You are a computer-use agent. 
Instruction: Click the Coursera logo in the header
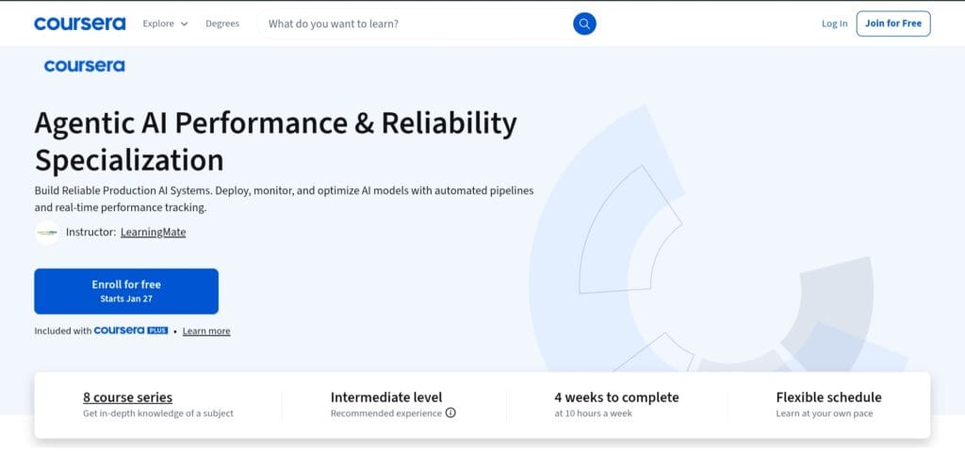(x=80, y=24)
